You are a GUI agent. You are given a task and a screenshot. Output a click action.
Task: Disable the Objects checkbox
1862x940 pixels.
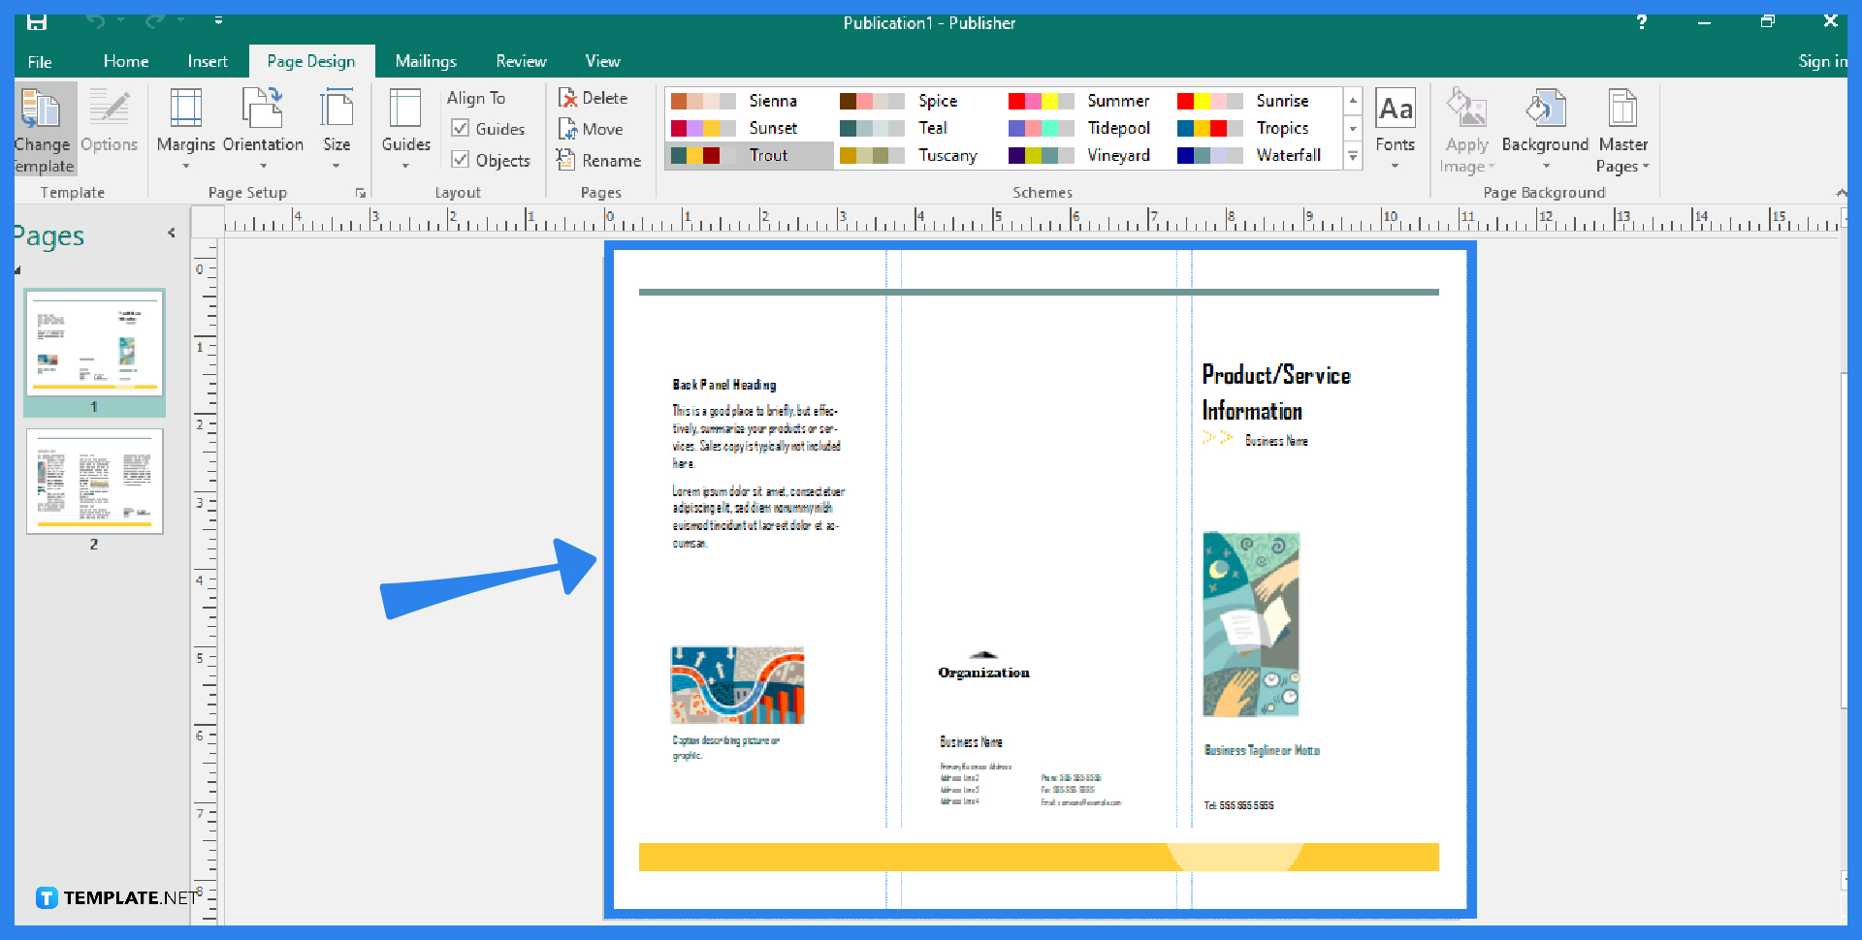(x=462, y=160)
